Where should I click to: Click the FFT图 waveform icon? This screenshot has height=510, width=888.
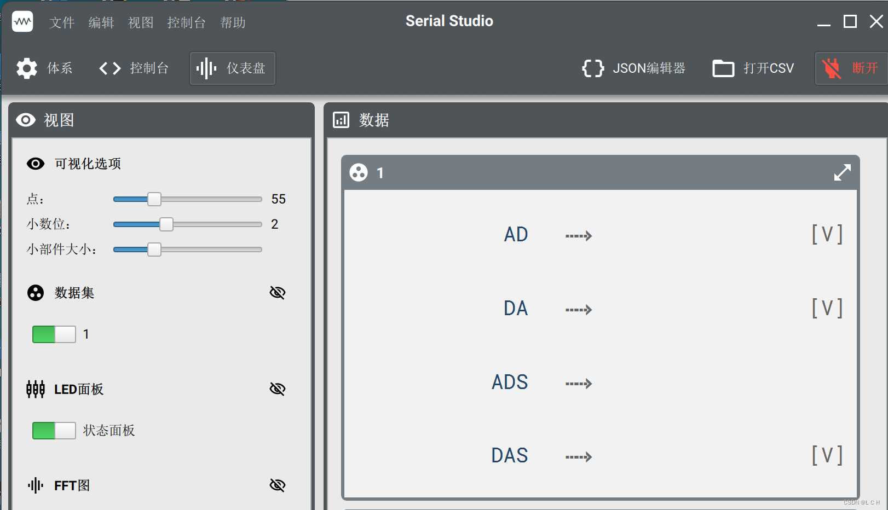point(36,485)
